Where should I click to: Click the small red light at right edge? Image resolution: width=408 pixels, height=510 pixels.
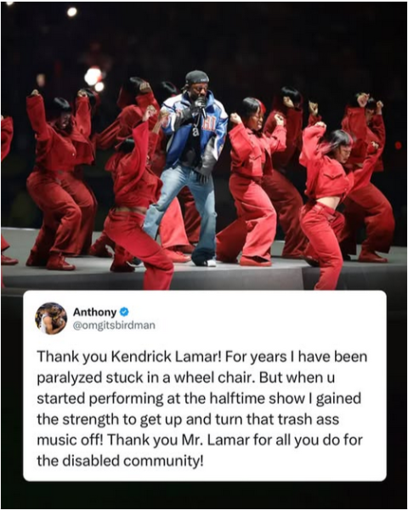click(x=399, y=145)
